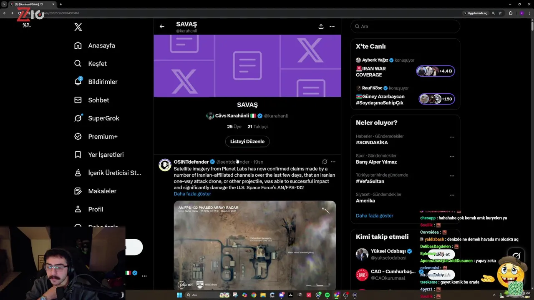Click the Ara search field on X
534x300 pixels.
point(405,26)
